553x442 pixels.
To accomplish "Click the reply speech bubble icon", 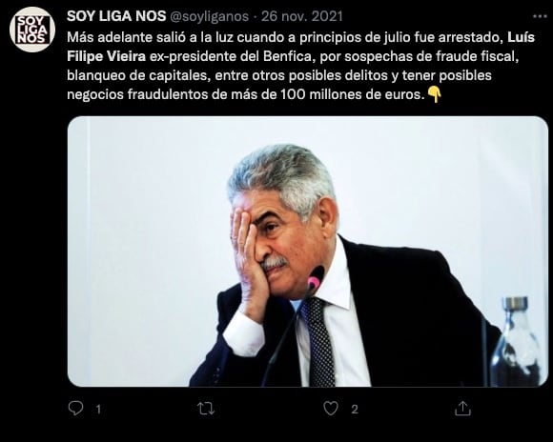I will tap(75, 409).
